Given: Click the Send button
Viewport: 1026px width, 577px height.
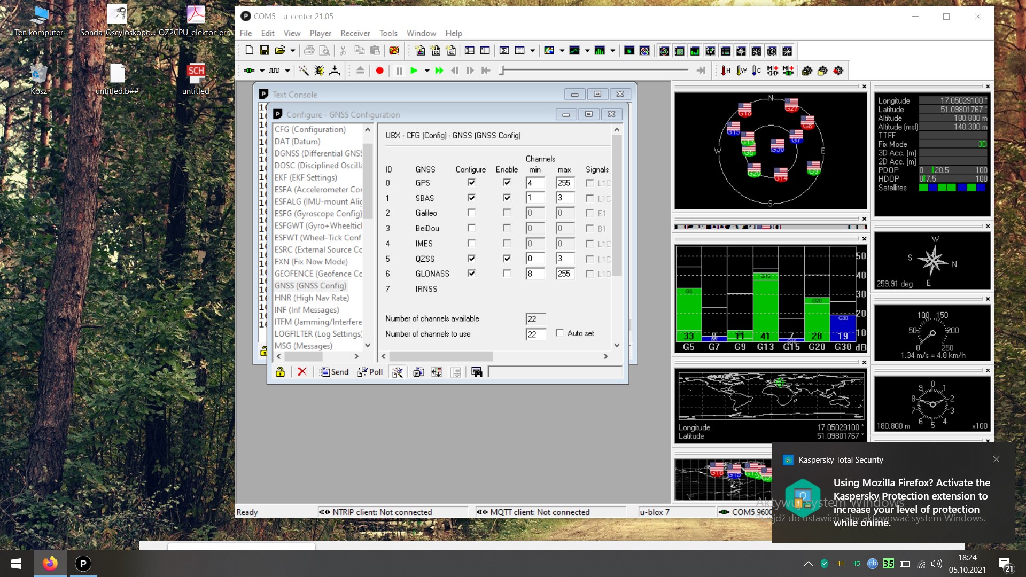Looking at the screenshot, I should click(x=334, y=372).
